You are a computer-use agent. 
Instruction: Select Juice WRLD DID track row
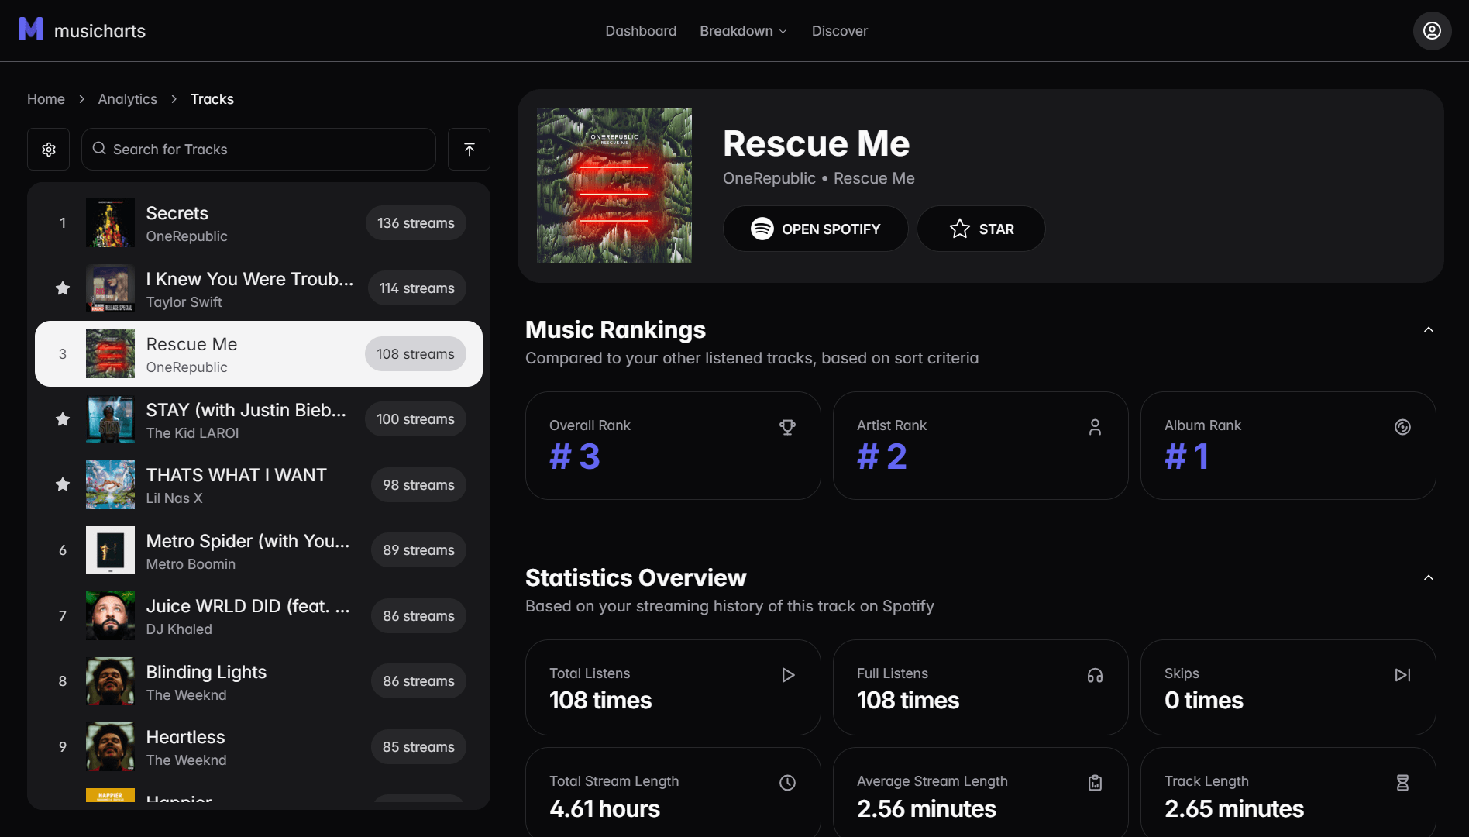259,616
